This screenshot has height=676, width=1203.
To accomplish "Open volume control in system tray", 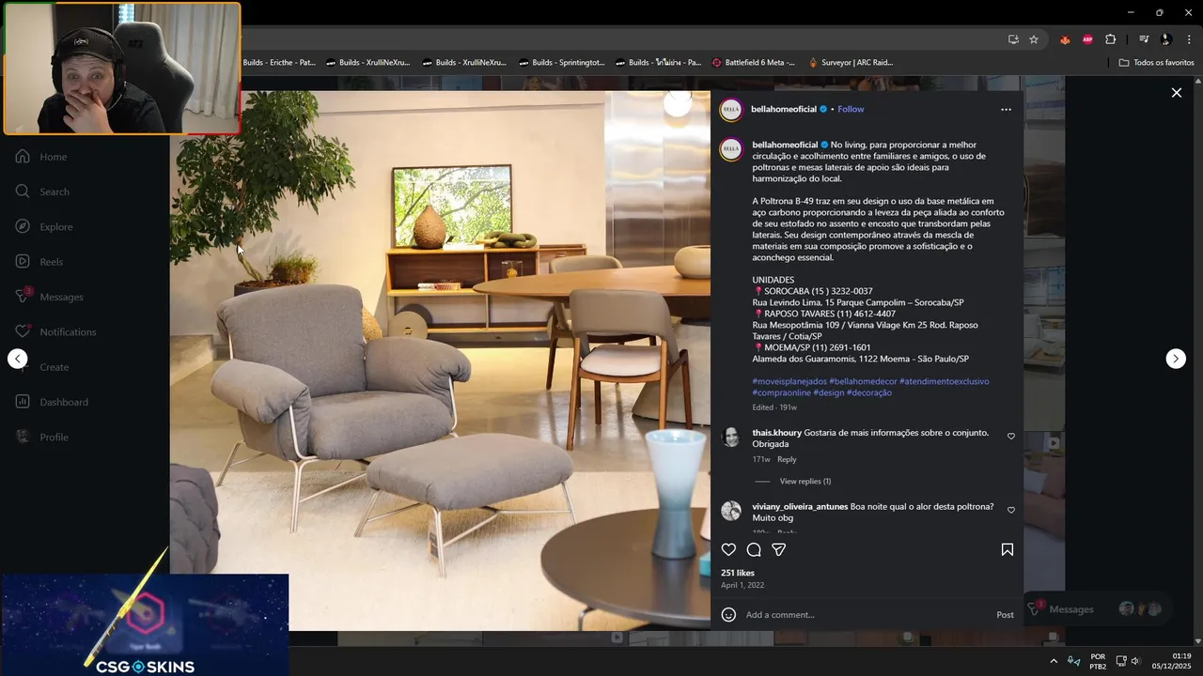I will coord(1135,661).
